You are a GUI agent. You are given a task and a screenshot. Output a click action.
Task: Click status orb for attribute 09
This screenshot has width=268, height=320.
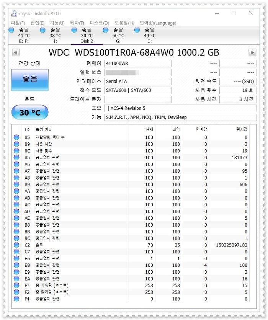click(x=16, y=144)
